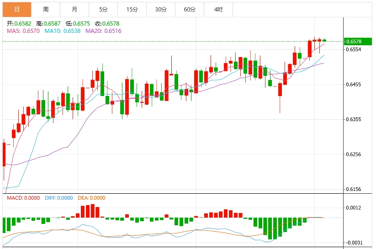The height and width of the screenshot is (249, 376).
Task: Click the latest green candlestick on the chart
Action: tap(324, 40)
